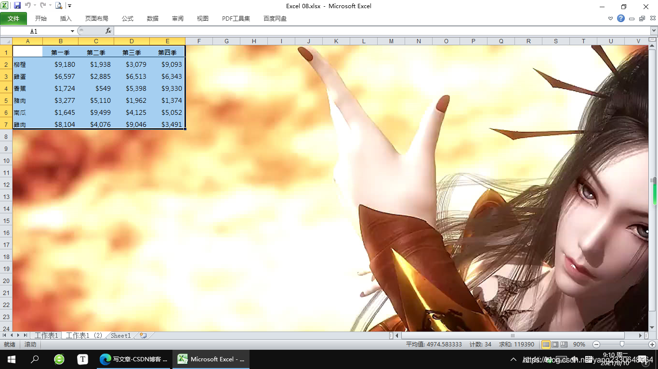This screenshot has height=369, width=658.
Task: Open print preview from quick access toolbar
Action: [59, 6]
